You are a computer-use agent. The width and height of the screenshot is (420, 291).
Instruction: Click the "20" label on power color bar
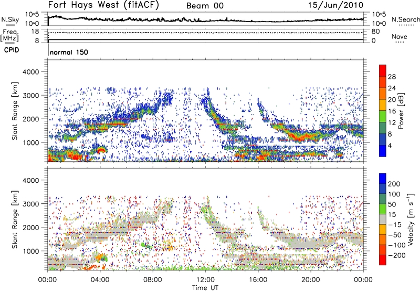(392, 100)
